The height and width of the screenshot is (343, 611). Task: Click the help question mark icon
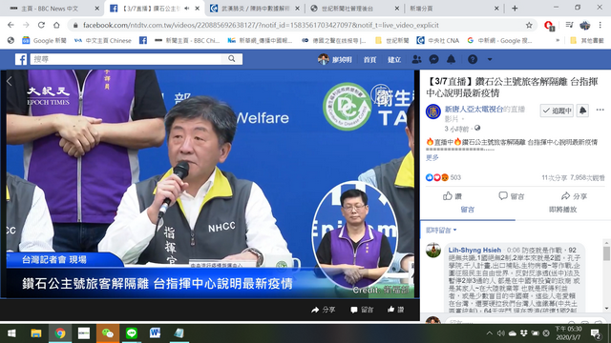tap(473, 59)
